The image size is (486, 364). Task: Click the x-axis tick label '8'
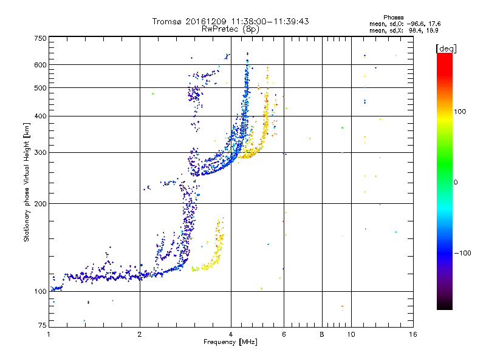click(x=322, y=334)
